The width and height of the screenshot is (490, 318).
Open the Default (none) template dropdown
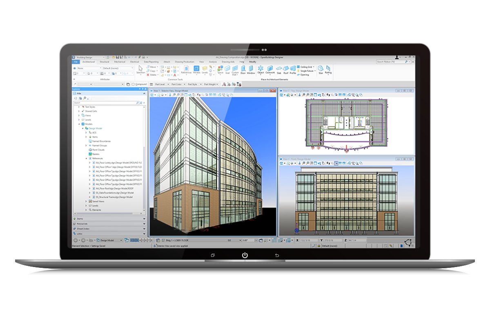tap(118, 68)
